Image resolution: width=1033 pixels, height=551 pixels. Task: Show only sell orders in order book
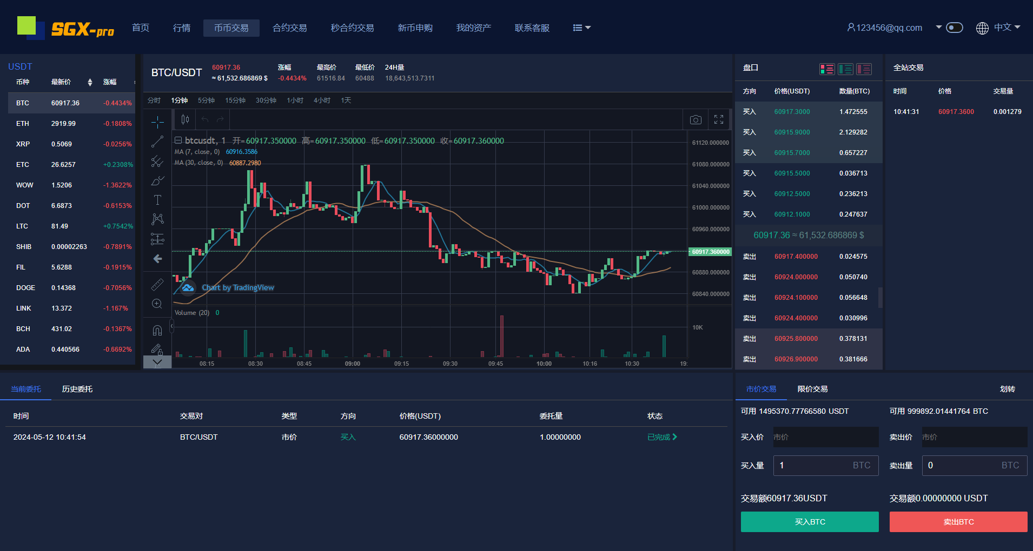coord(864,69)
